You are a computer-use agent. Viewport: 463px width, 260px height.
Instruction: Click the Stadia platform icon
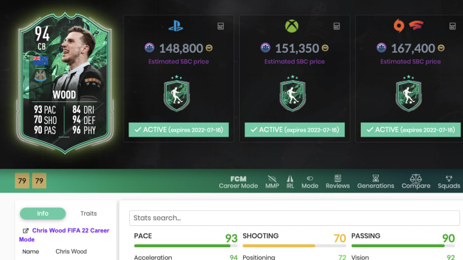[x=416, y=25]
